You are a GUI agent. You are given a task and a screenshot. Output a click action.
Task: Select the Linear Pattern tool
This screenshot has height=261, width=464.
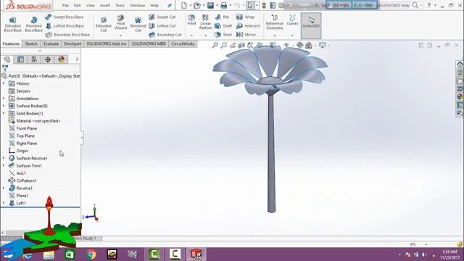205,22
